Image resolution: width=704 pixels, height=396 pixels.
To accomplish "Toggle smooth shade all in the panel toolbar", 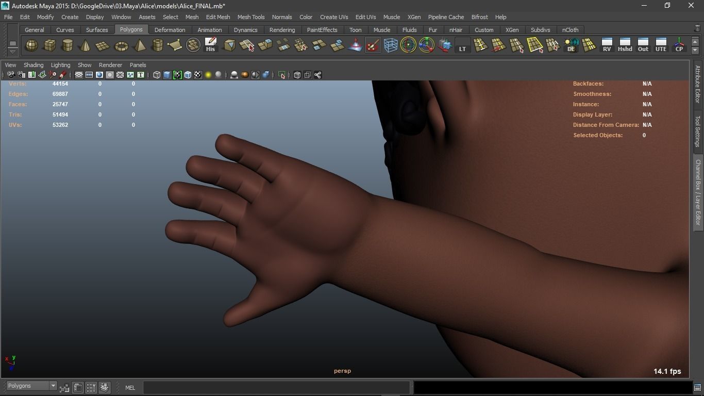I will pyautogui.click(x=167, y=75).
